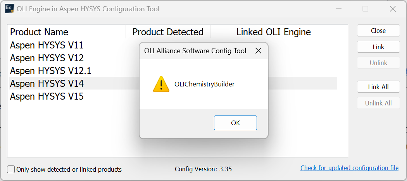Click the OLI Engine app icon in title bar
The width and height of the screenshot is (407, 181).
[10, 9]
